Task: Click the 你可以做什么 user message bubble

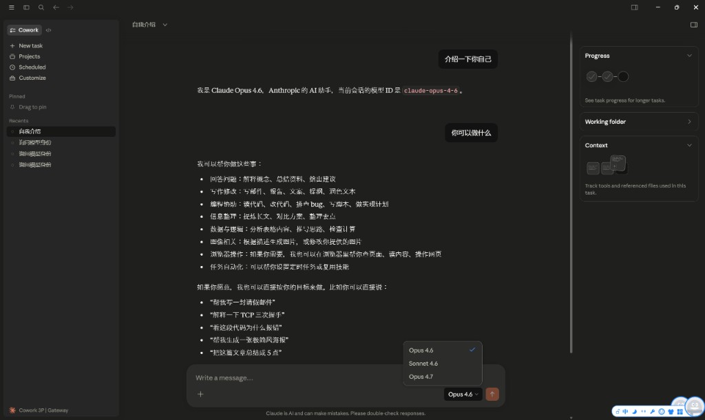Action: pyautogui.click(x=471, y=133)
